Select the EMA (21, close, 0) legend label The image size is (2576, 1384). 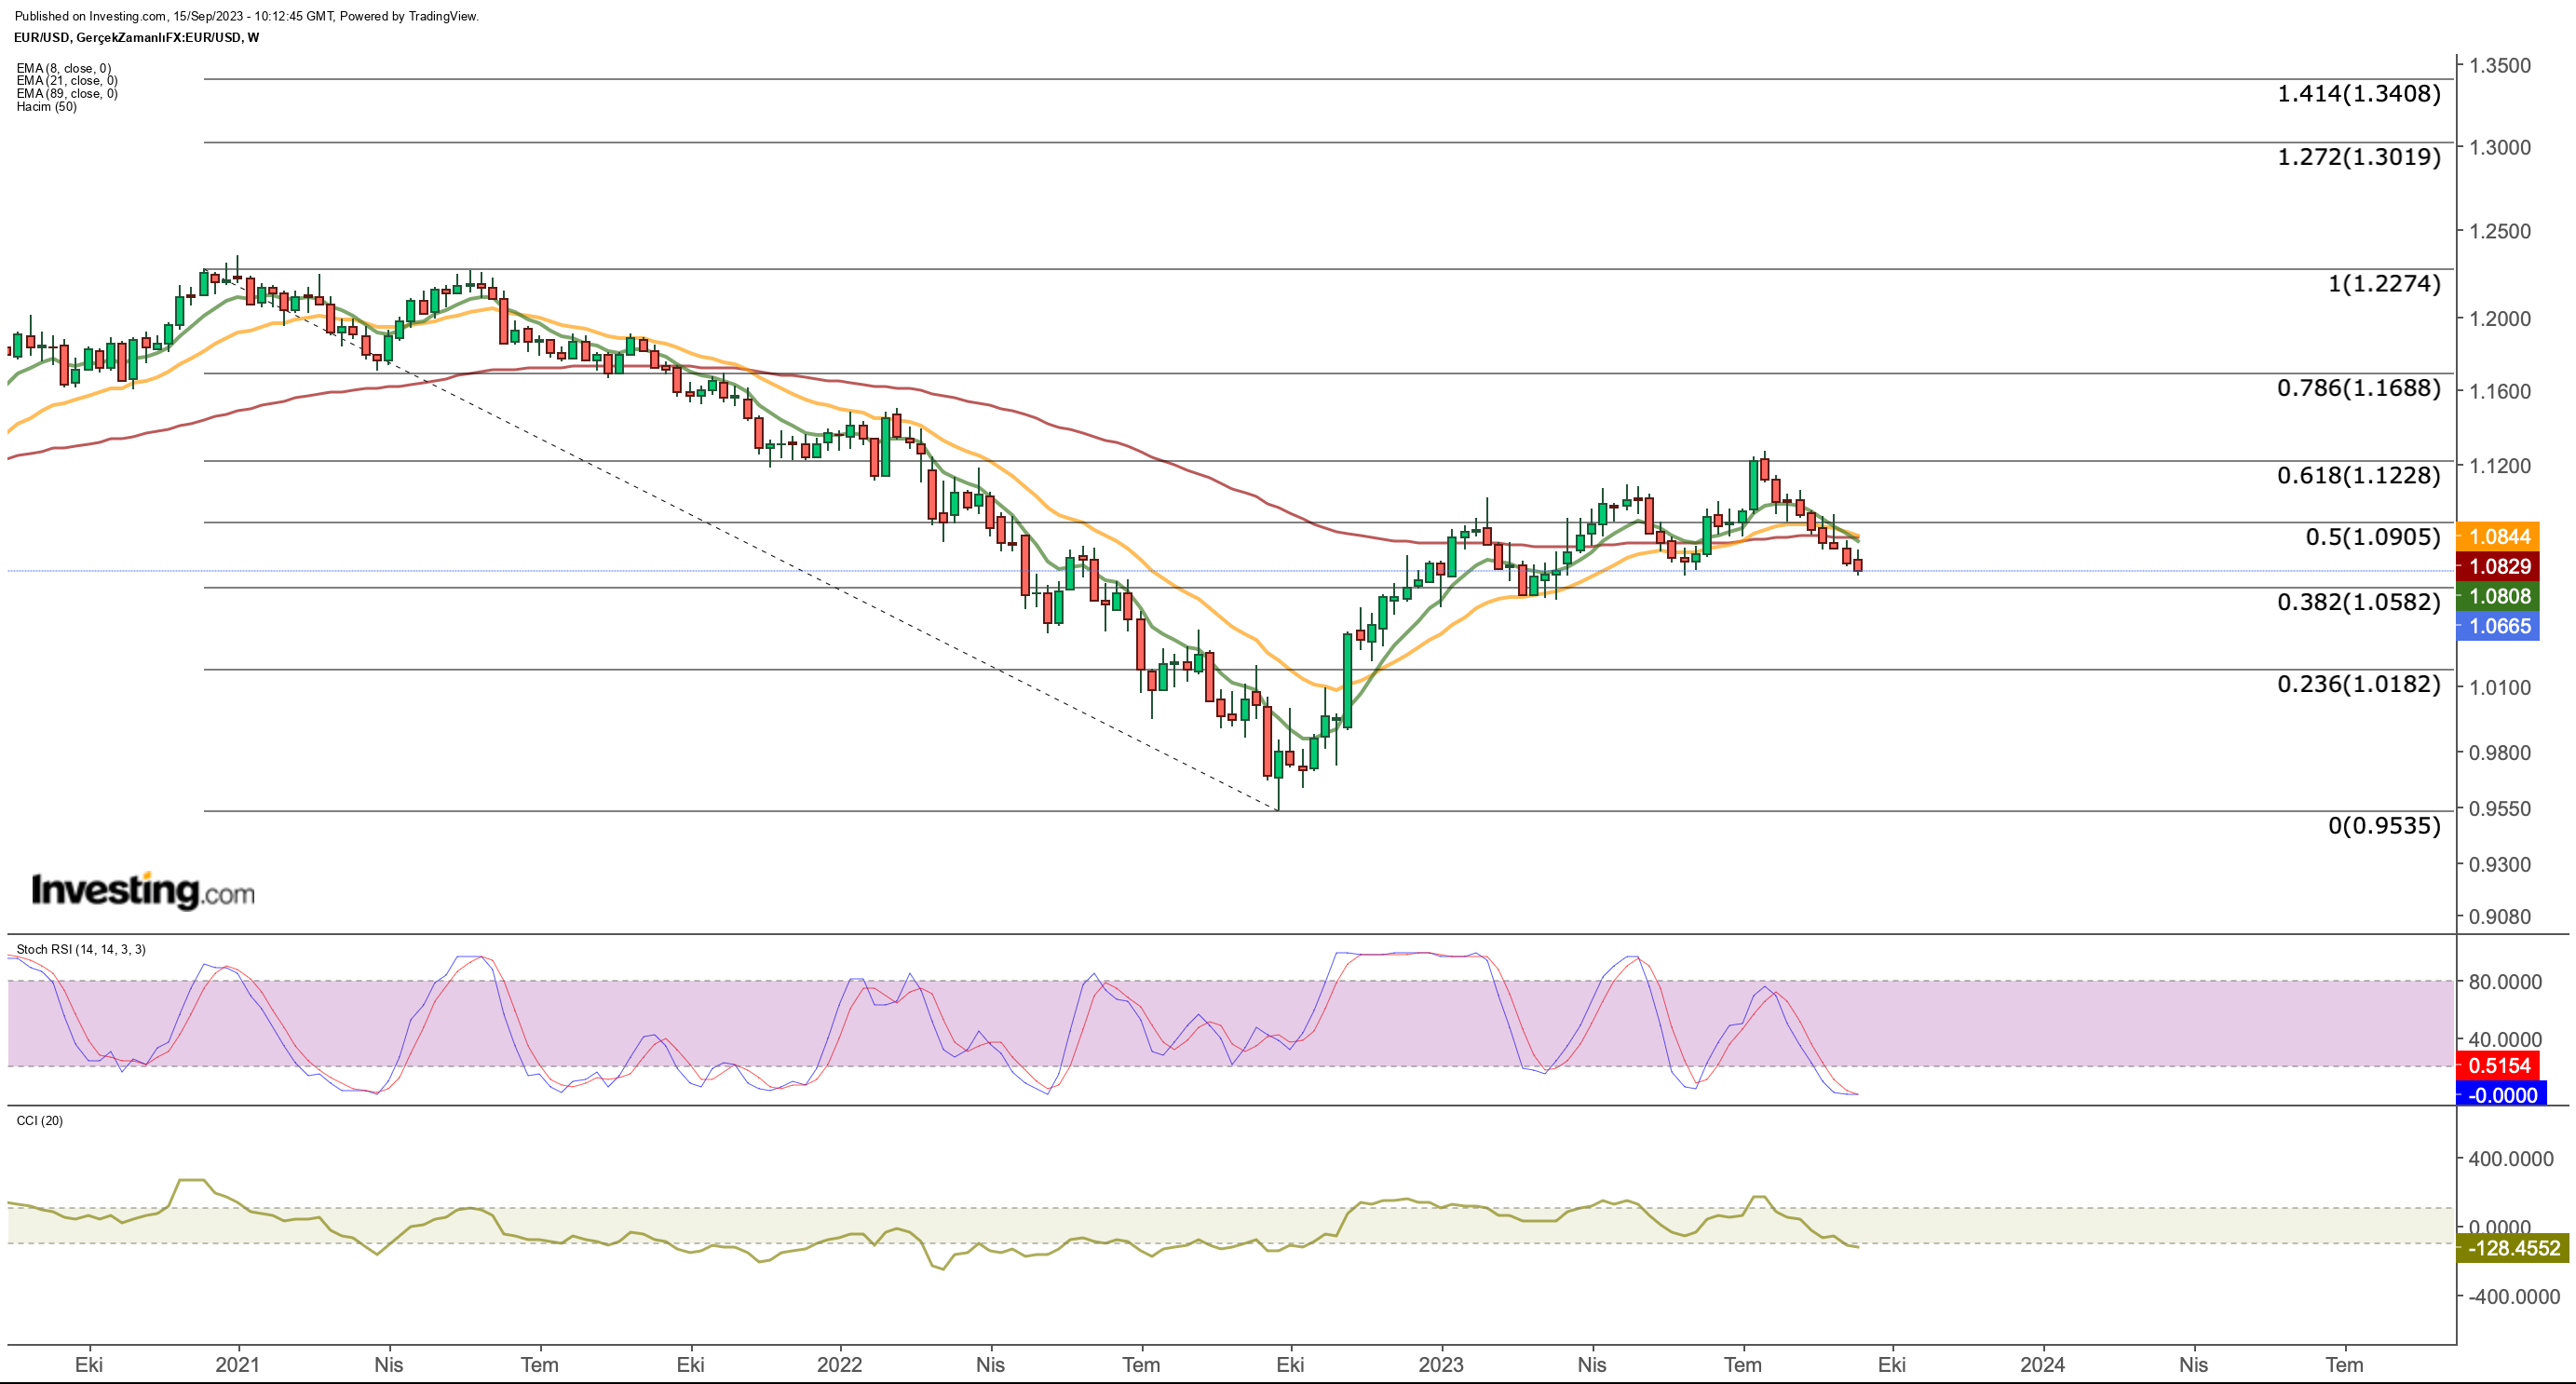[x=67, y=81]
